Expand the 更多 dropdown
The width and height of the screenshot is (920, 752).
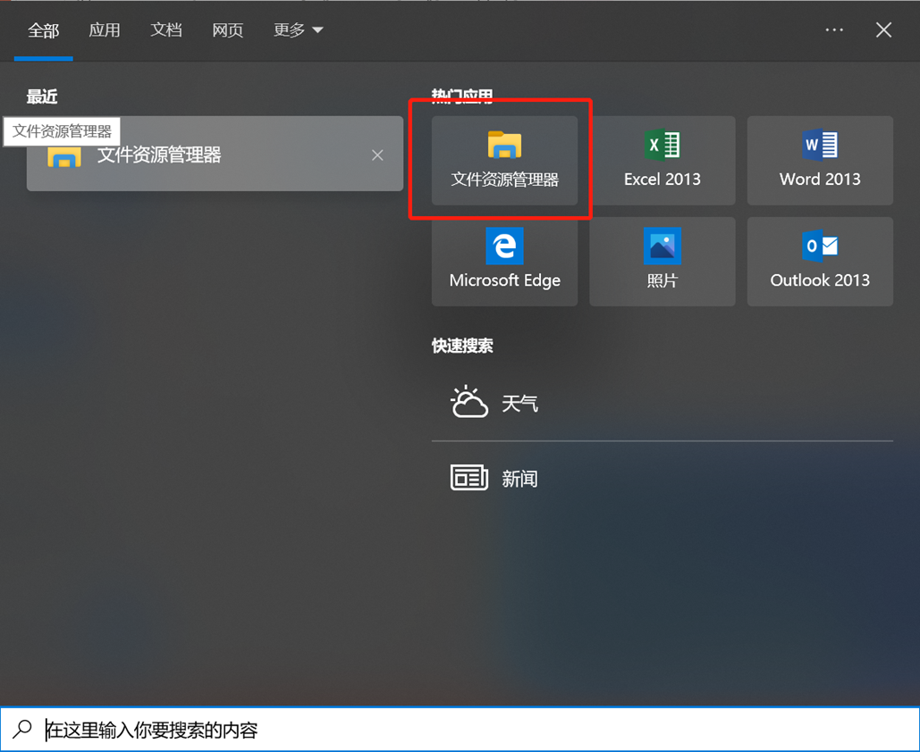[x=298, y=29]
